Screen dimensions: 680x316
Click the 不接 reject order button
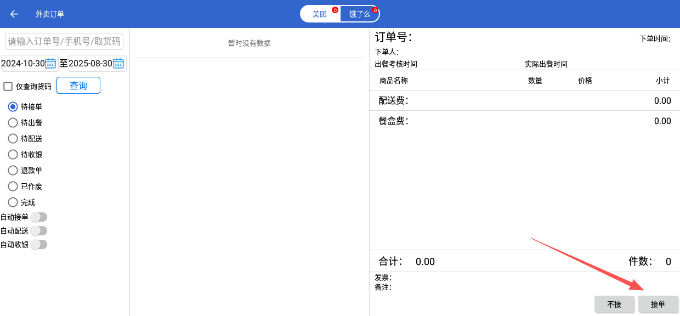[x=614, y=304]
